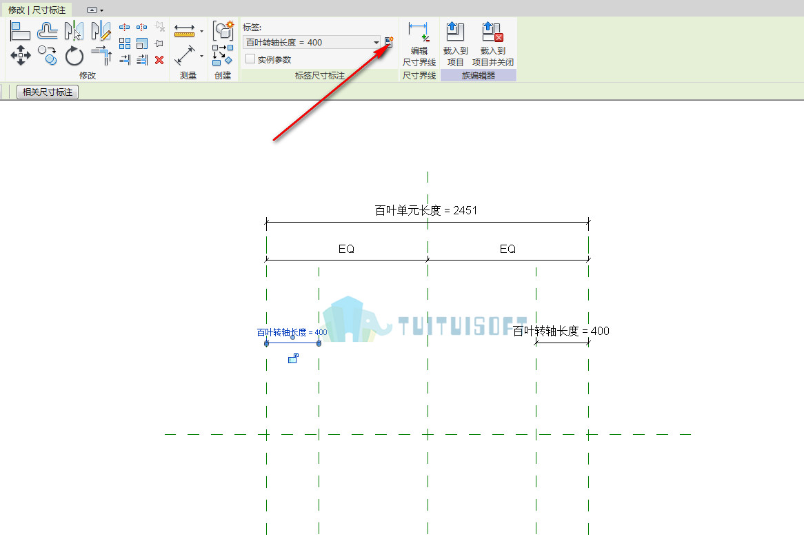Pin the selected element
The width and height of the screenshot is (804, 541).
pyautogui.click(x=159, y=43)
